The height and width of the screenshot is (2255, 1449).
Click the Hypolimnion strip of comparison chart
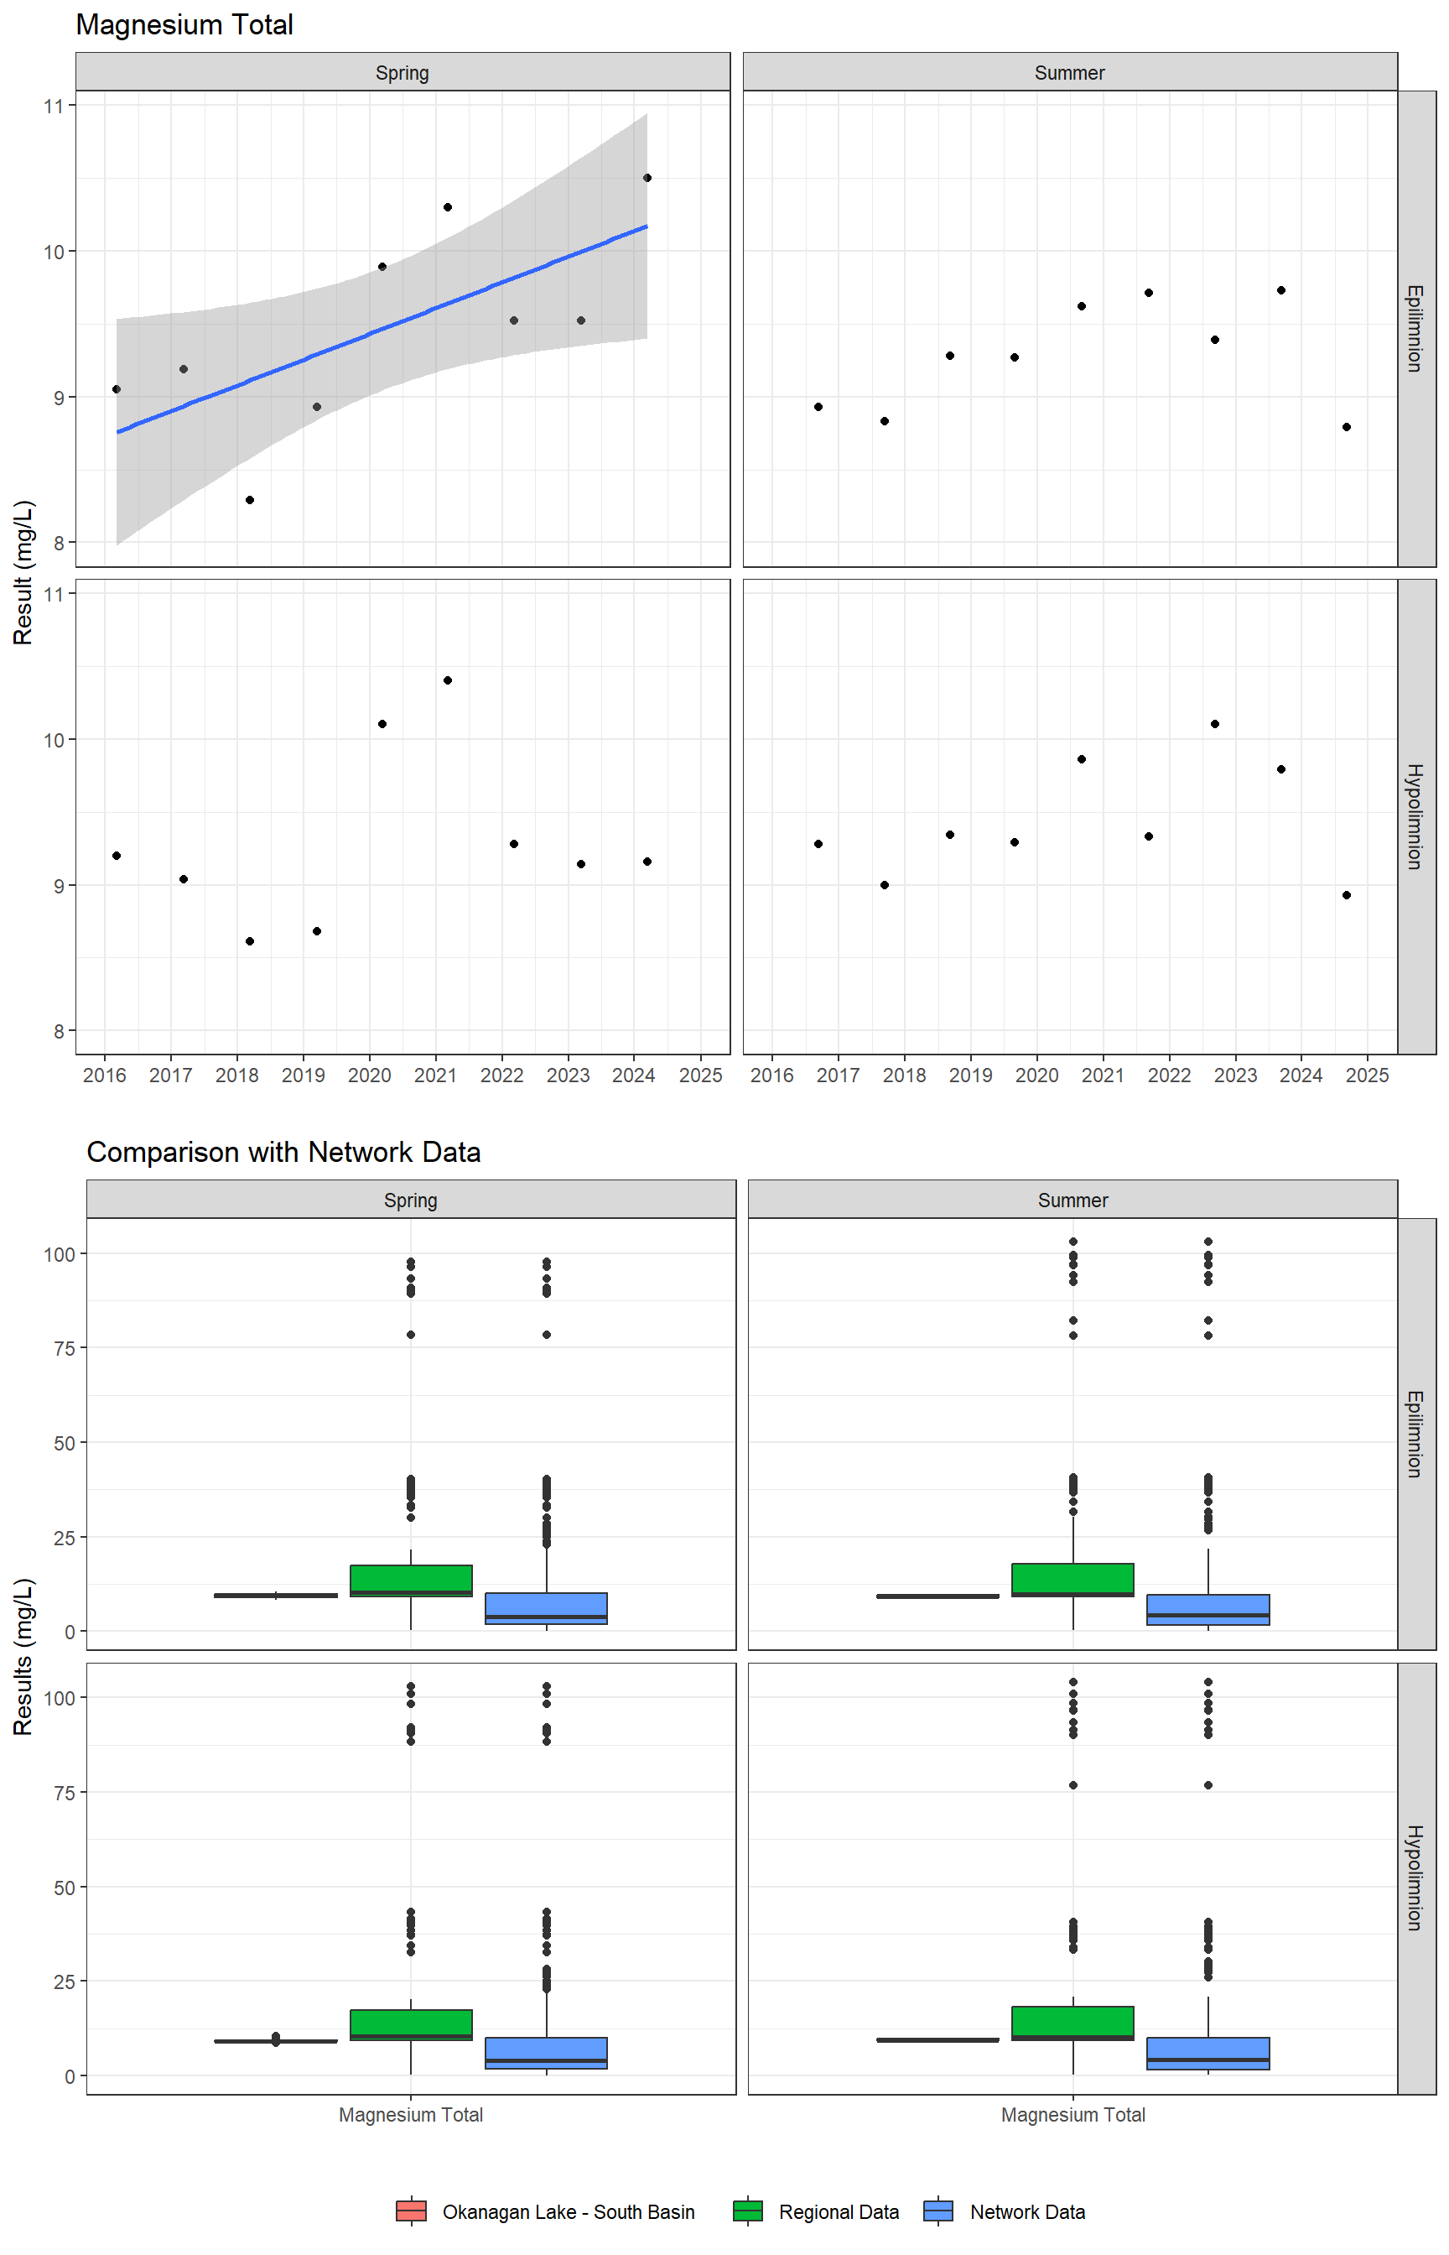(x=1416, y=1878)
